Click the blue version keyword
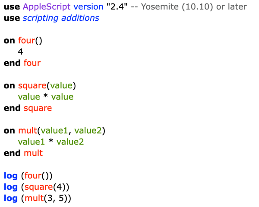Screen dimensions: 259x207 click(x=88, y=7)
